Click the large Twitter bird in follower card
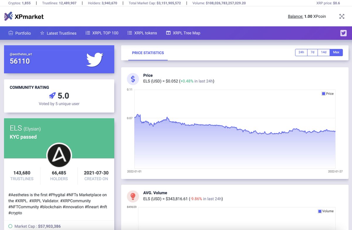 (94, 59)
